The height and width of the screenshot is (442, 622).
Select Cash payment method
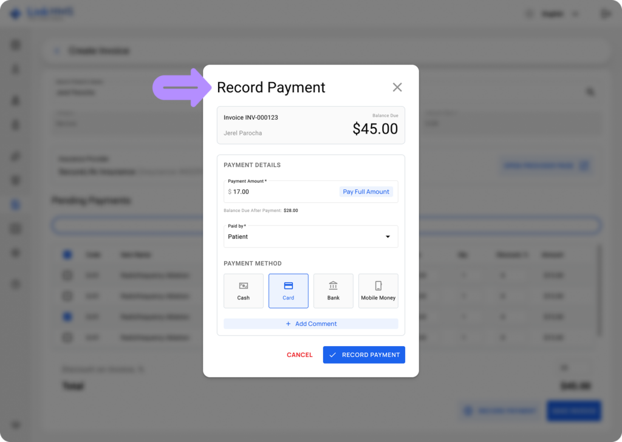244,291
